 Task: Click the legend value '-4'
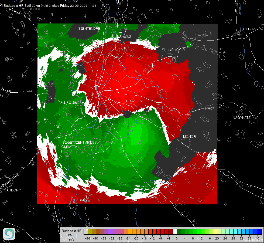[x=169, y=238]
